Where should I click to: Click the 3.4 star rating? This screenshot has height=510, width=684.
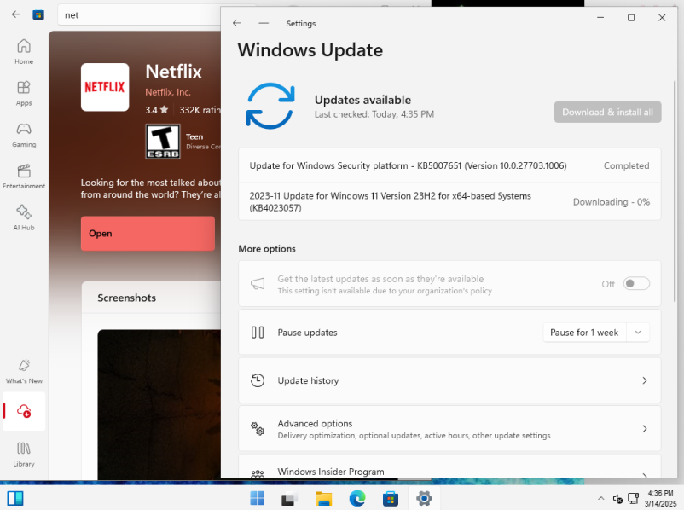click(x=157, y=110)
